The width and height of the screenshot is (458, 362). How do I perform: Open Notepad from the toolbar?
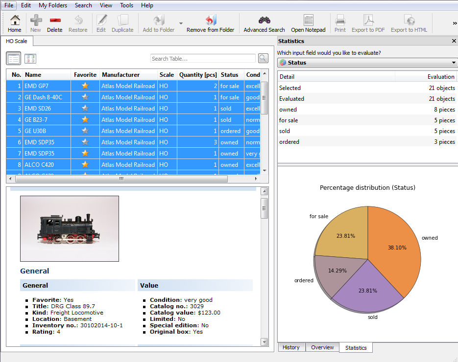(309, 21)
